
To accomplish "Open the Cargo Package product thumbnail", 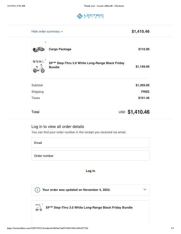I will tap(38, 49).
